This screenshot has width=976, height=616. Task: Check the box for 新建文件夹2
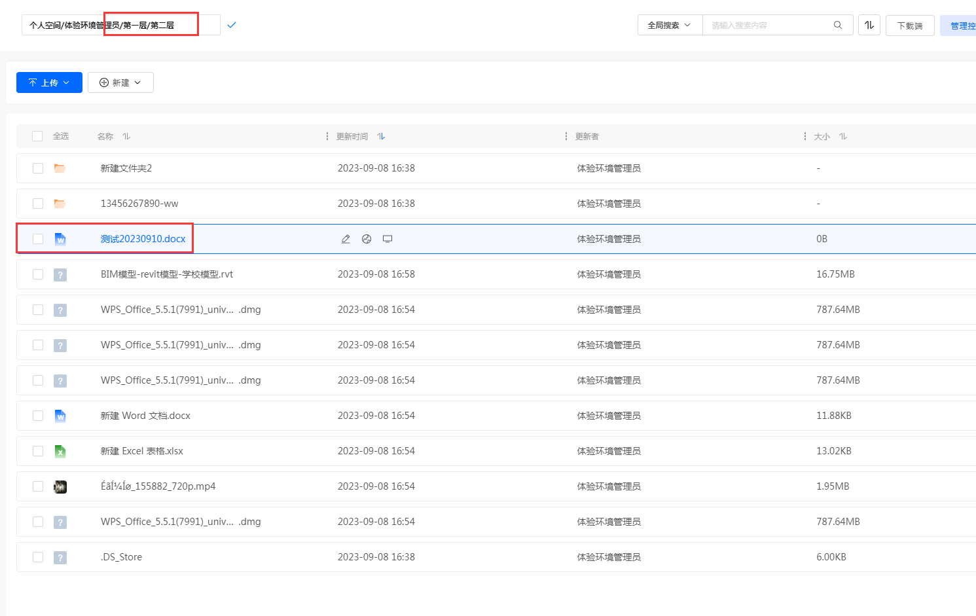(x=38, y=168)
